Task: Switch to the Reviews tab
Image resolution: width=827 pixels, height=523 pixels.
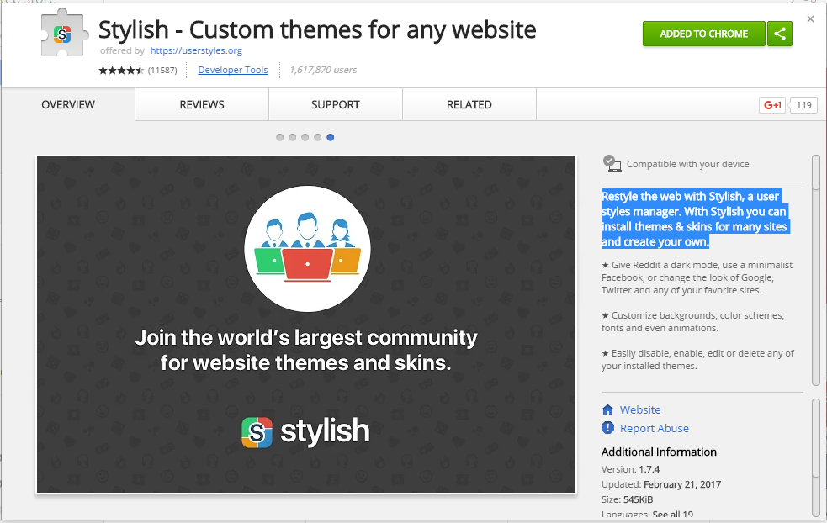Action: pyautogui.click(x=202, y=104)
